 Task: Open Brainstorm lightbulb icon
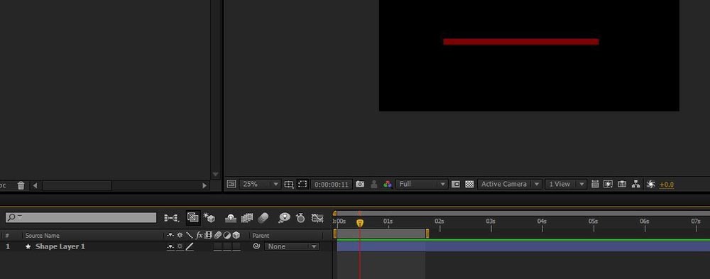point(284,218)
